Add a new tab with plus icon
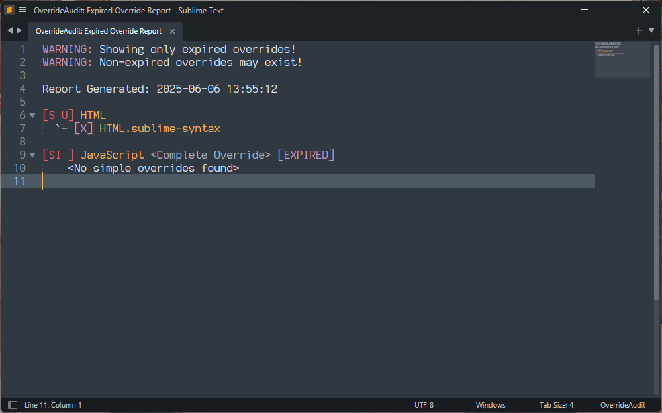 pyautogui.click(x=638, y=30)
